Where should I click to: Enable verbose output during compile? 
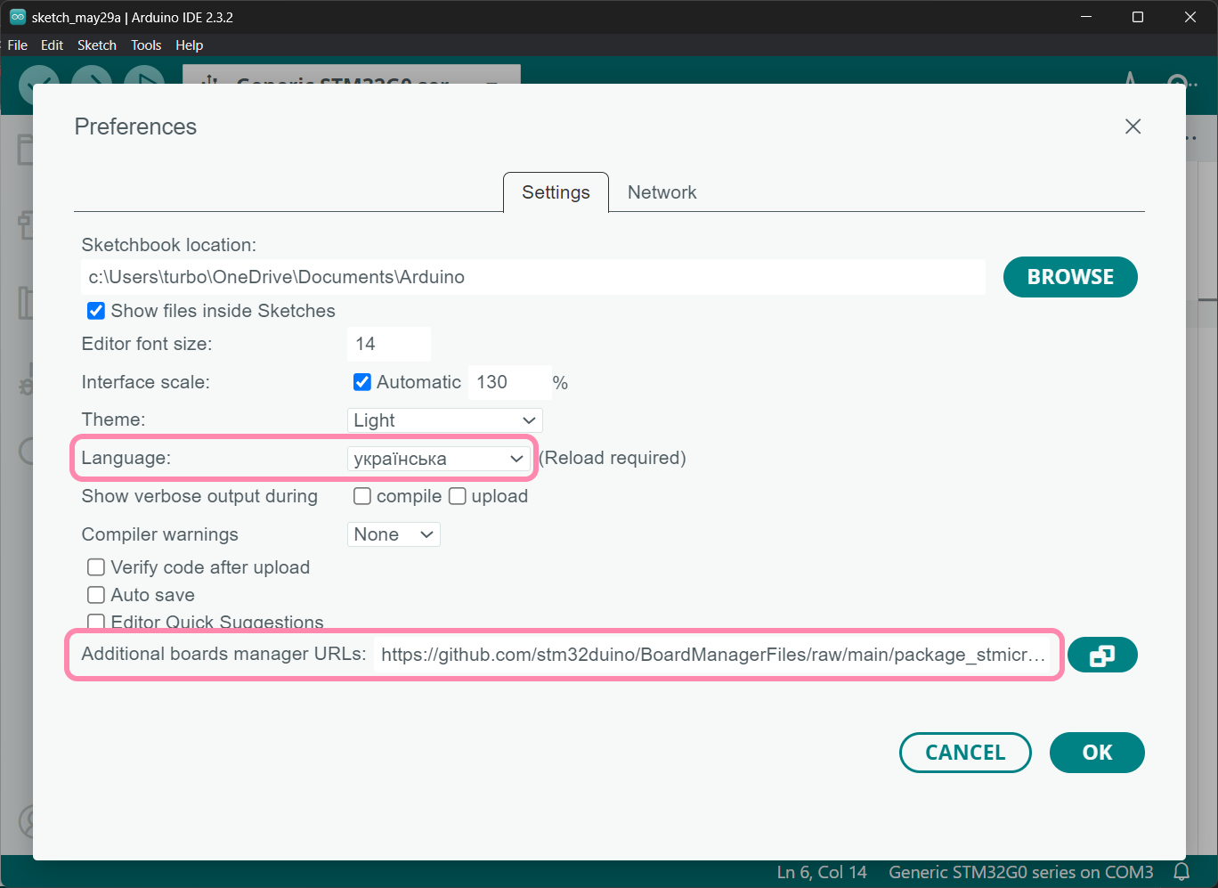(x=362, y=496)
